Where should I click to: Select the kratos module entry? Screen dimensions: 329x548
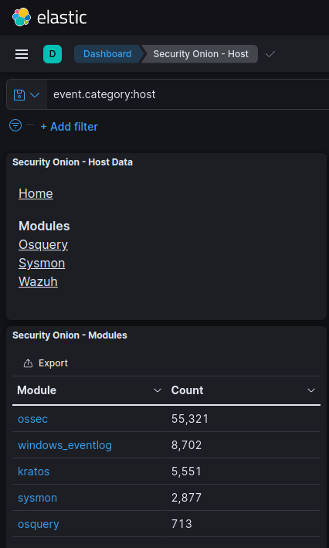(33, 471)
